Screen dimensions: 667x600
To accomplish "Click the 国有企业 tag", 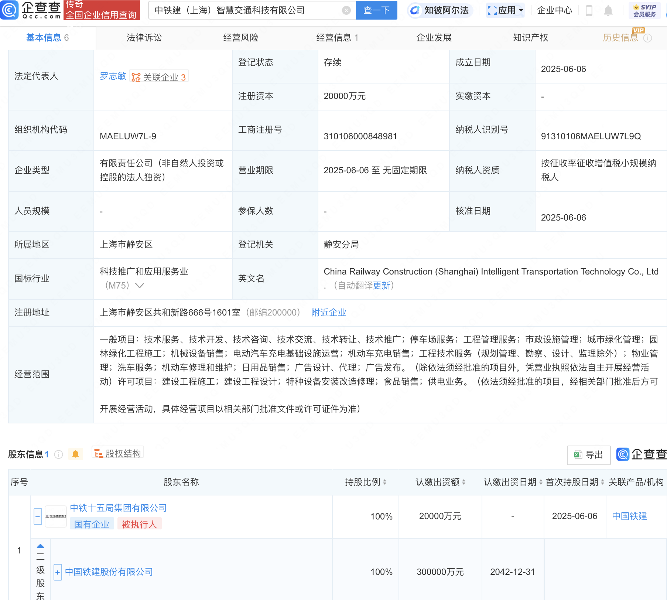I will (92, 524).
